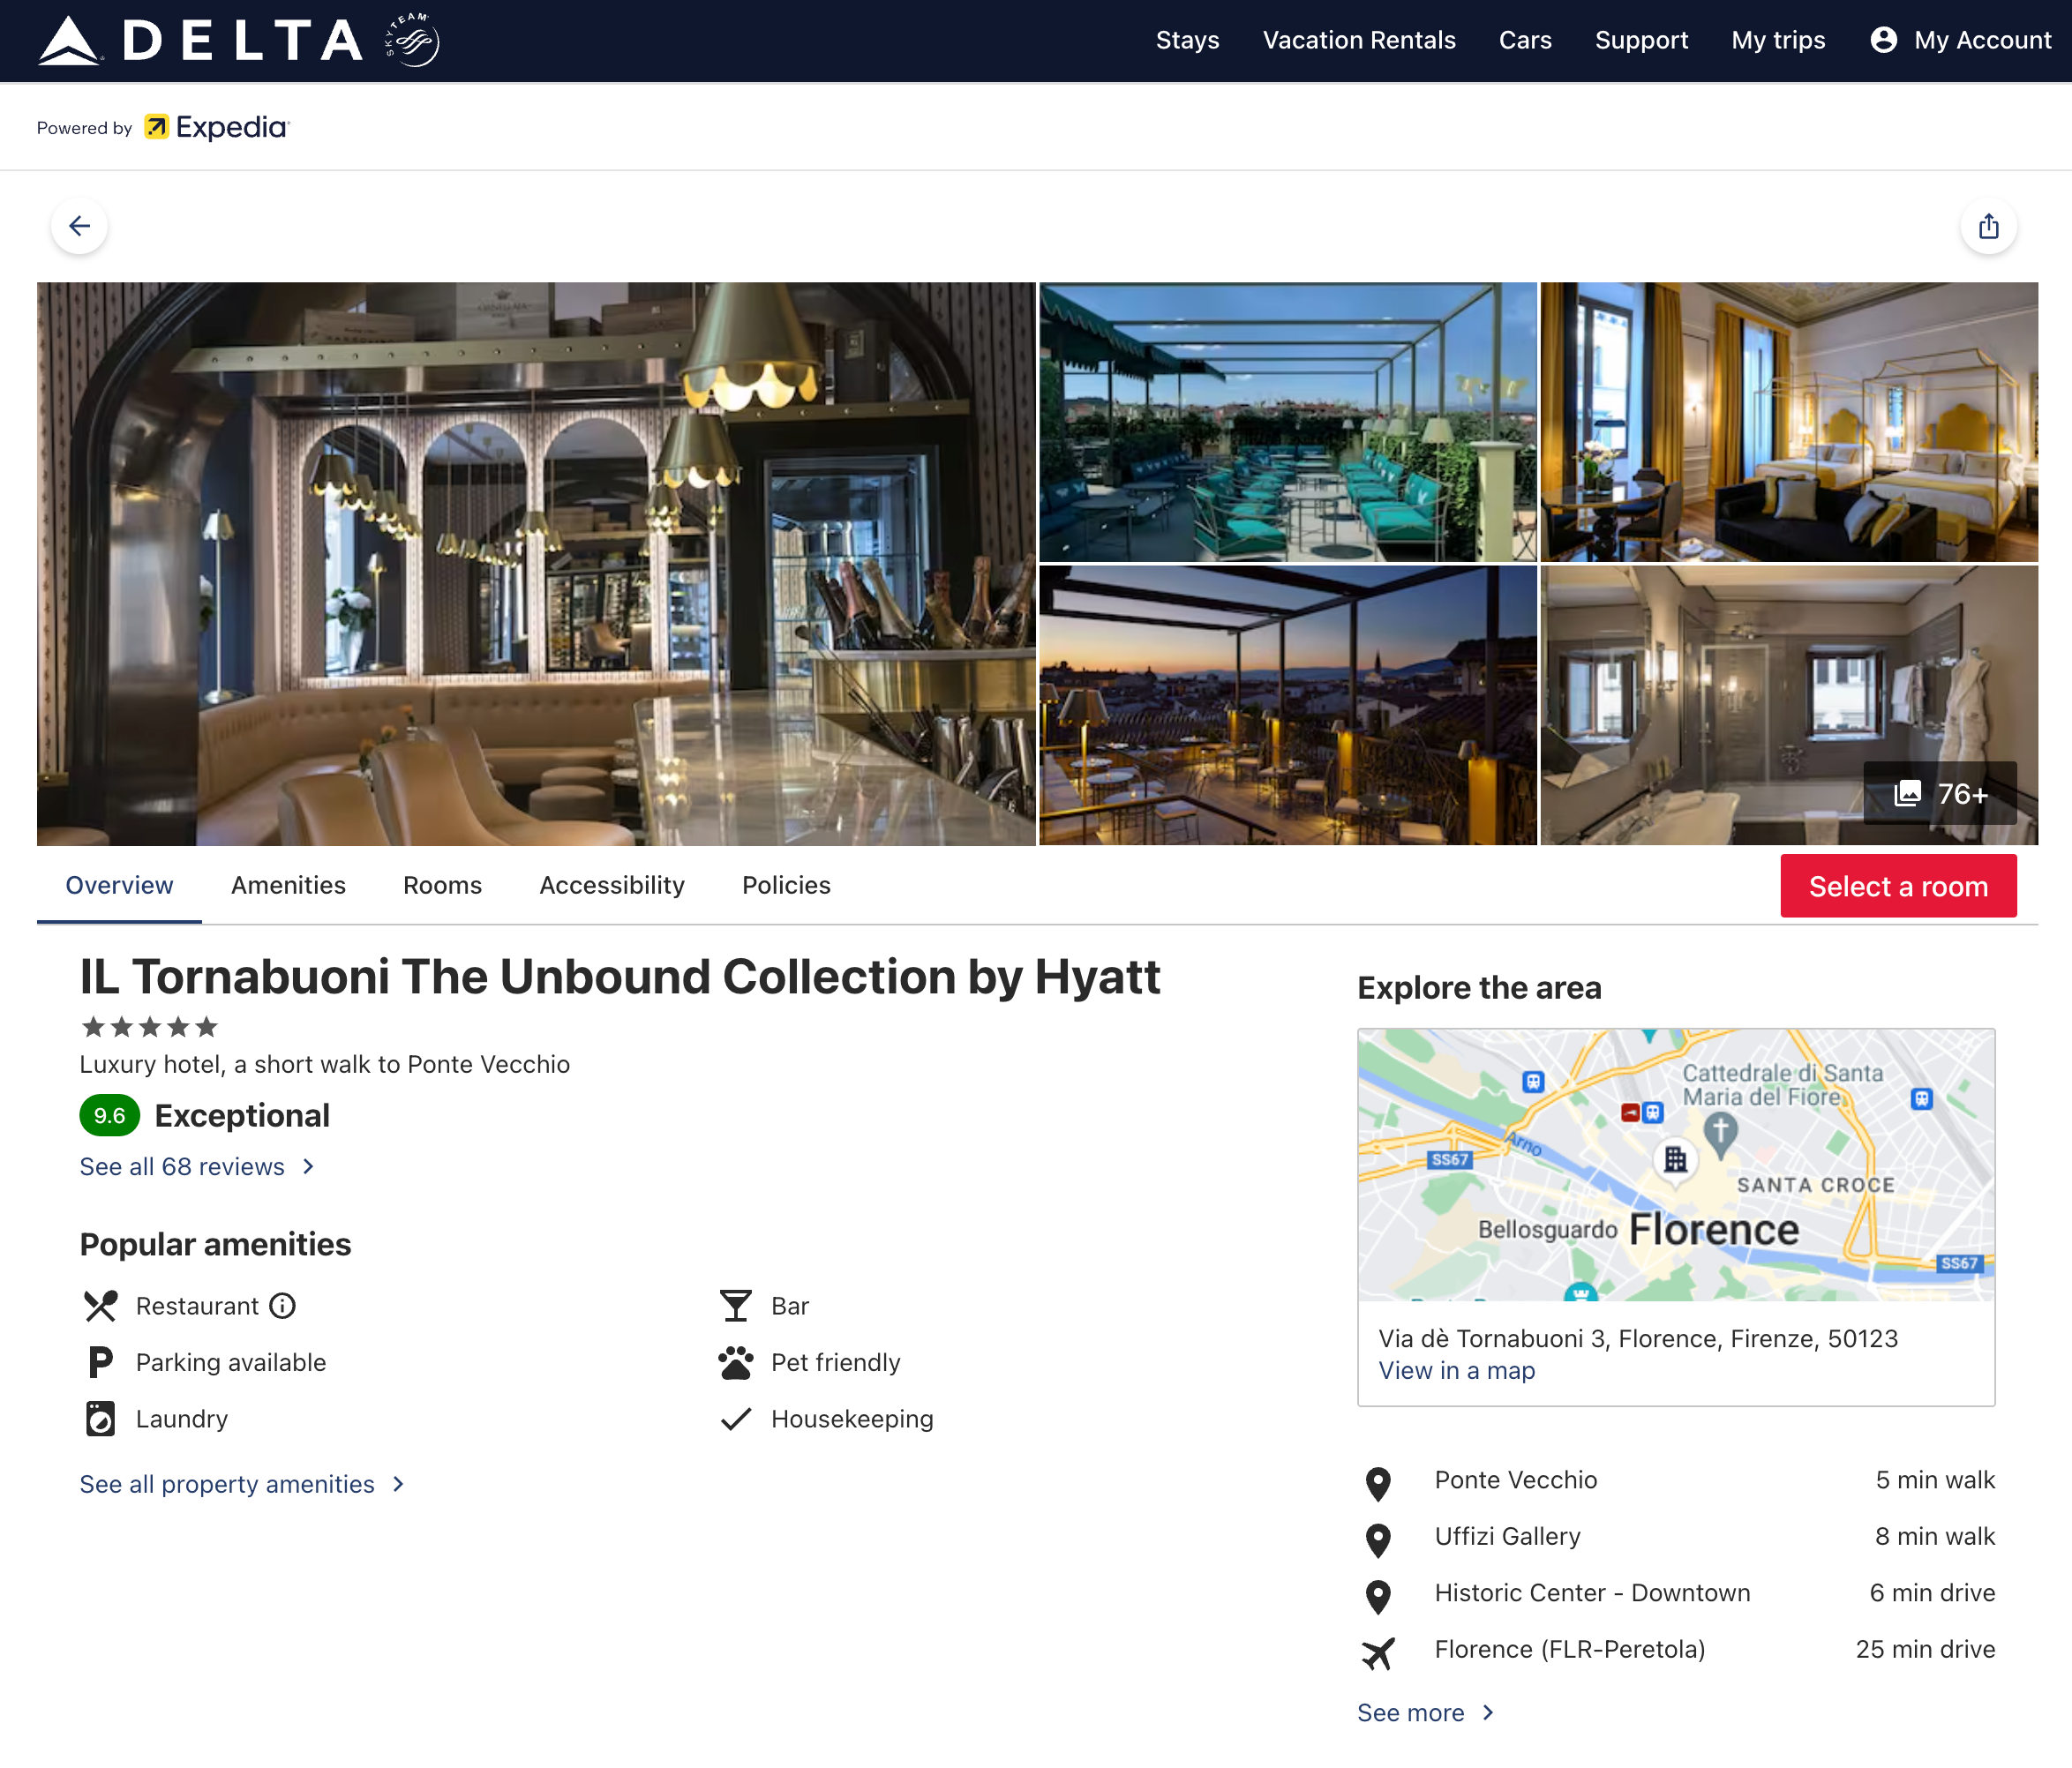Click the Ponte Vecchio location pin

(x=1378, y=1483)
